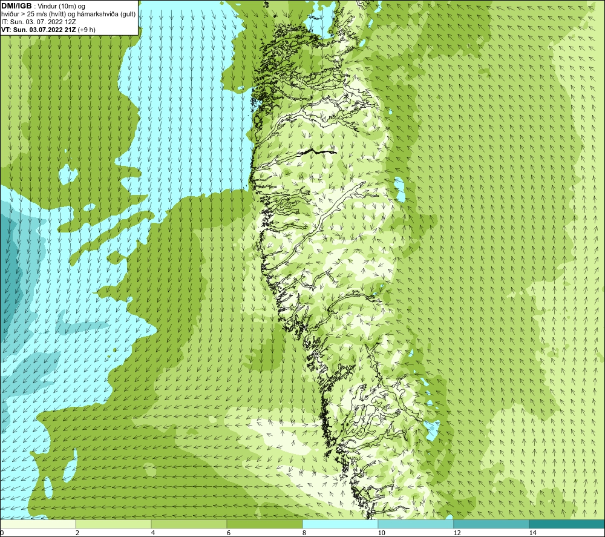Viewport: 605px width, 537px height.
Task: Click the scale label '0'
Action: click(2, 533)
